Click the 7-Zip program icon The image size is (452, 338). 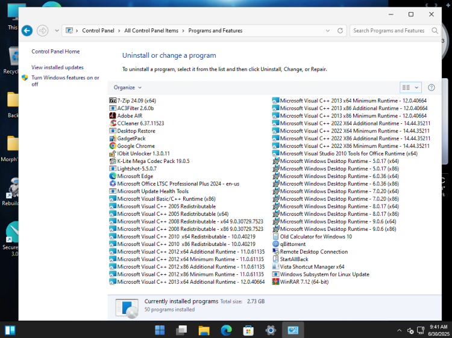coord(113,100)
